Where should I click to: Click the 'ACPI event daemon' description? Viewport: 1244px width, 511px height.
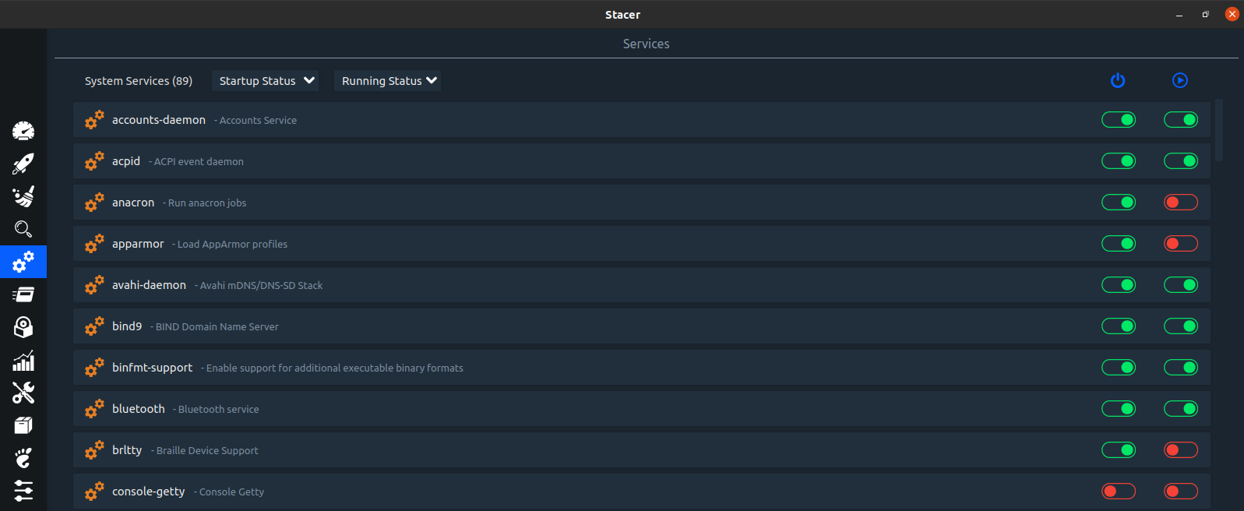(199, 162)
